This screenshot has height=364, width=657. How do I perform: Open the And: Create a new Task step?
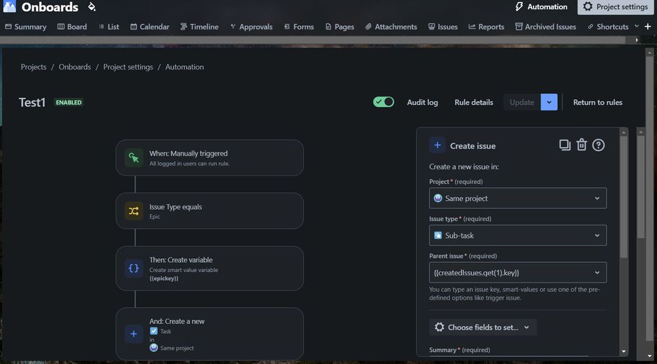click(x=210, y=334)
